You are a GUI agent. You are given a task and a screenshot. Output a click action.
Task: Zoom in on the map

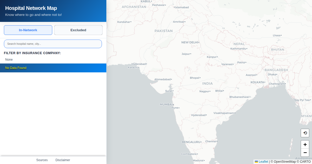[305, 144]
